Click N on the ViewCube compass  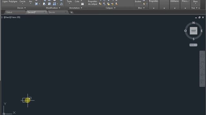(193, 23)
